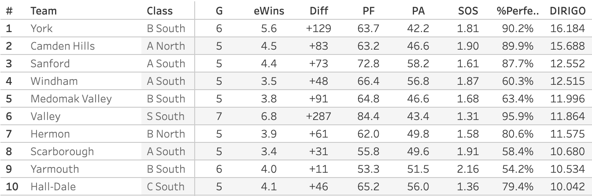Select Valley's S South class cell
This screenshot has width=592, height=196.
[x=166, y=116]
